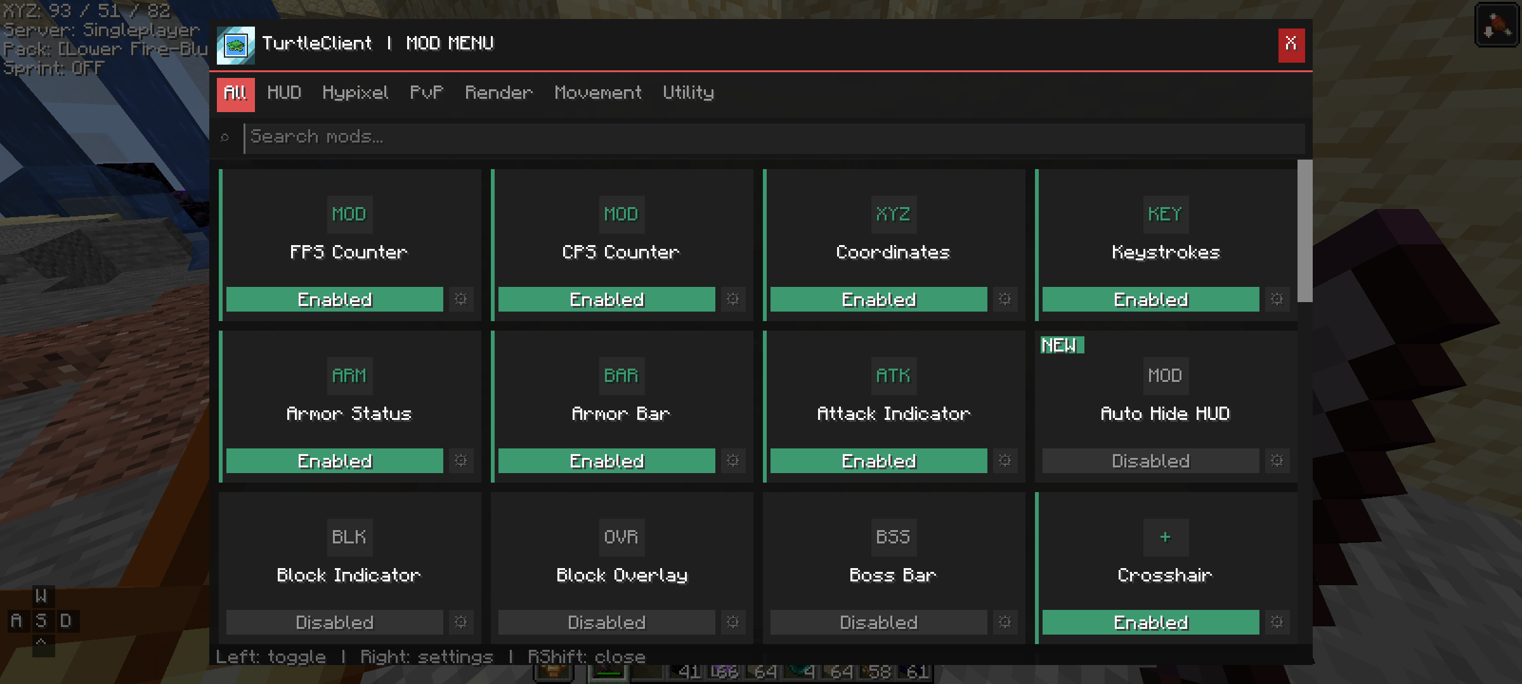
Task: Disable the CPS Counter mod
Action: [x=607, y=299]
